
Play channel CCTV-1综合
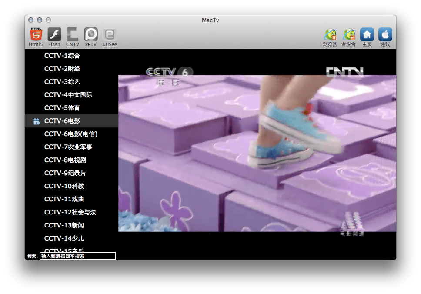pyautogui.click(x=71, y=56)
